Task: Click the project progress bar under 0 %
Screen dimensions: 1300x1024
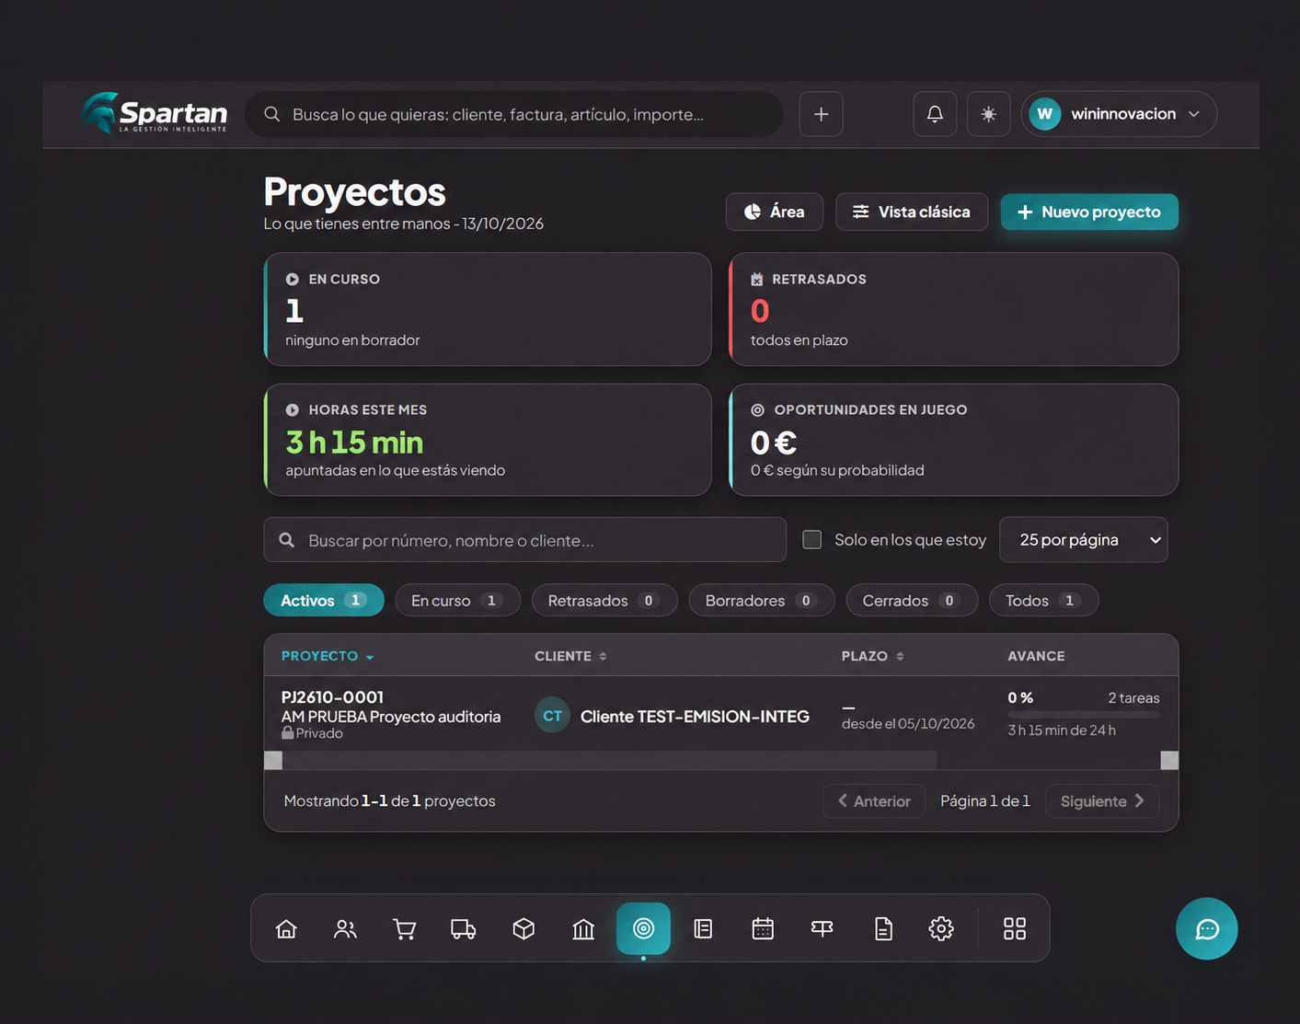Action: (1084, 714)
